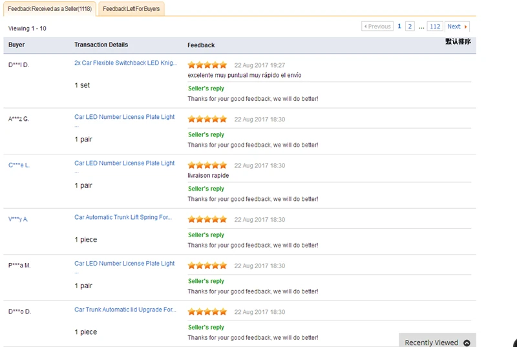The image size is (517, 347).
Task: Click star rating in C***e L. review
Action: [x=207, y=165]
